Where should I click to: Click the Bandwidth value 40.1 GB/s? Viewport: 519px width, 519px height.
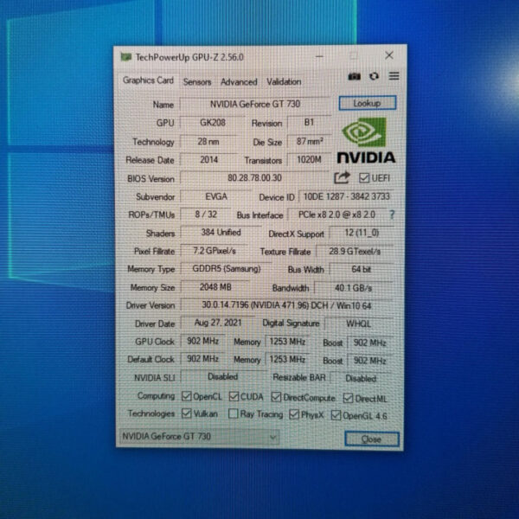pos(354,288)
